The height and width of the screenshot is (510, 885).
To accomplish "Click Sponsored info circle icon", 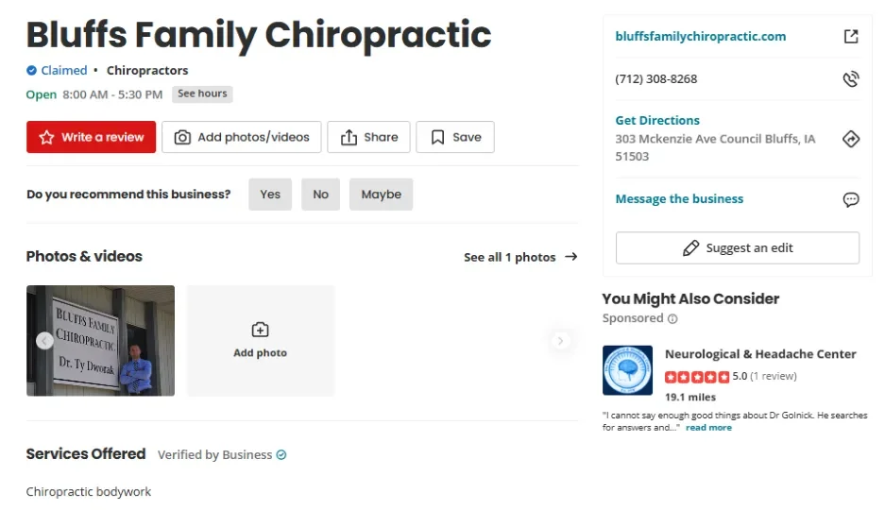I will tap(672, 319).
